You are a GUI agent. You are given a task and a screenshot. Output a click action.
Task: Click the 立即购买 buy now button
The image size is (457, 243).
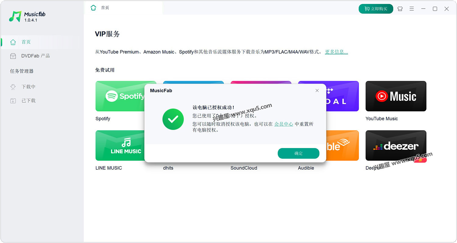(x=376, y=9)
